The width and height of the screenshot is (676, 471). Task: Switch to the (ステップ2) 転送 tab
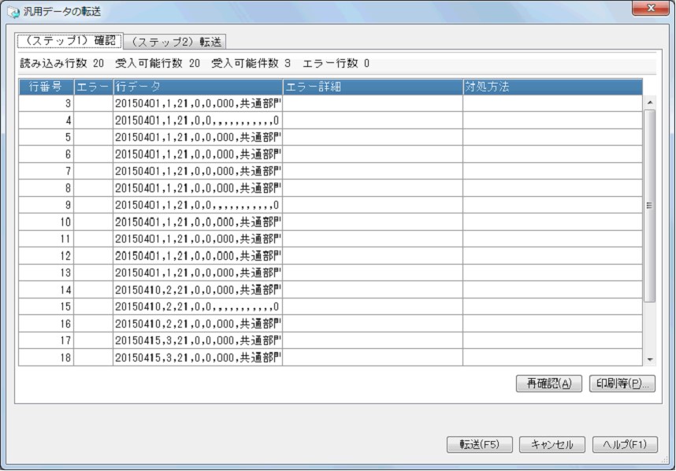176,41
